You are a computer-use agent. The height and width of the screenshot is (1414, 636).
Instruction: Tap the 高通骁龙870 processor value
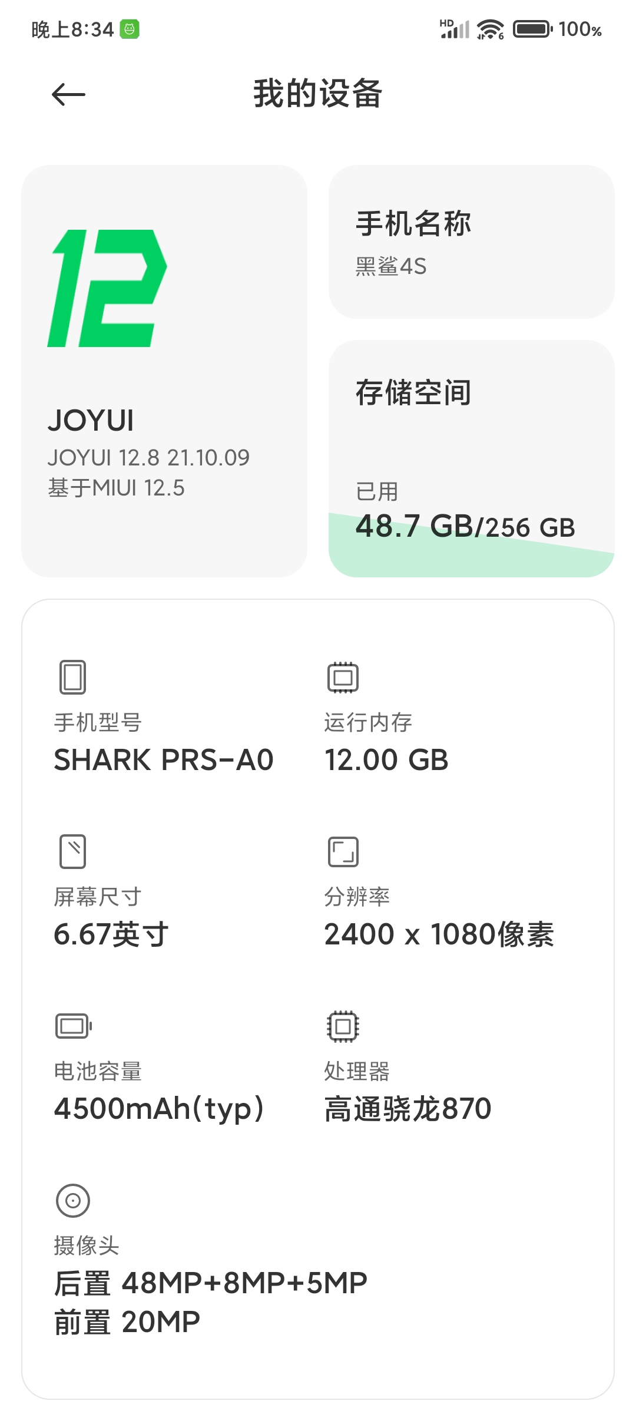click(408, 1108)
